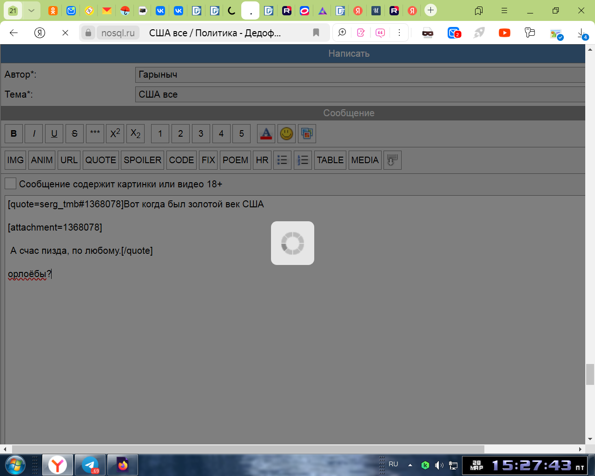Click the last toolbar icon after MEDIA

(x=392, y=160)
